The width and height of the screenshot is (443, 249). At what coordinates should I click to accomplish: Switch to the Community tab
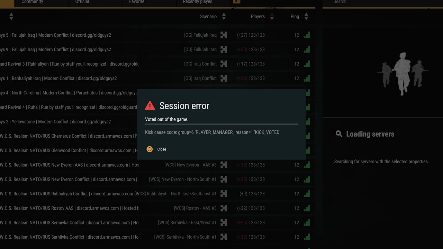click(x=32, y=2)
